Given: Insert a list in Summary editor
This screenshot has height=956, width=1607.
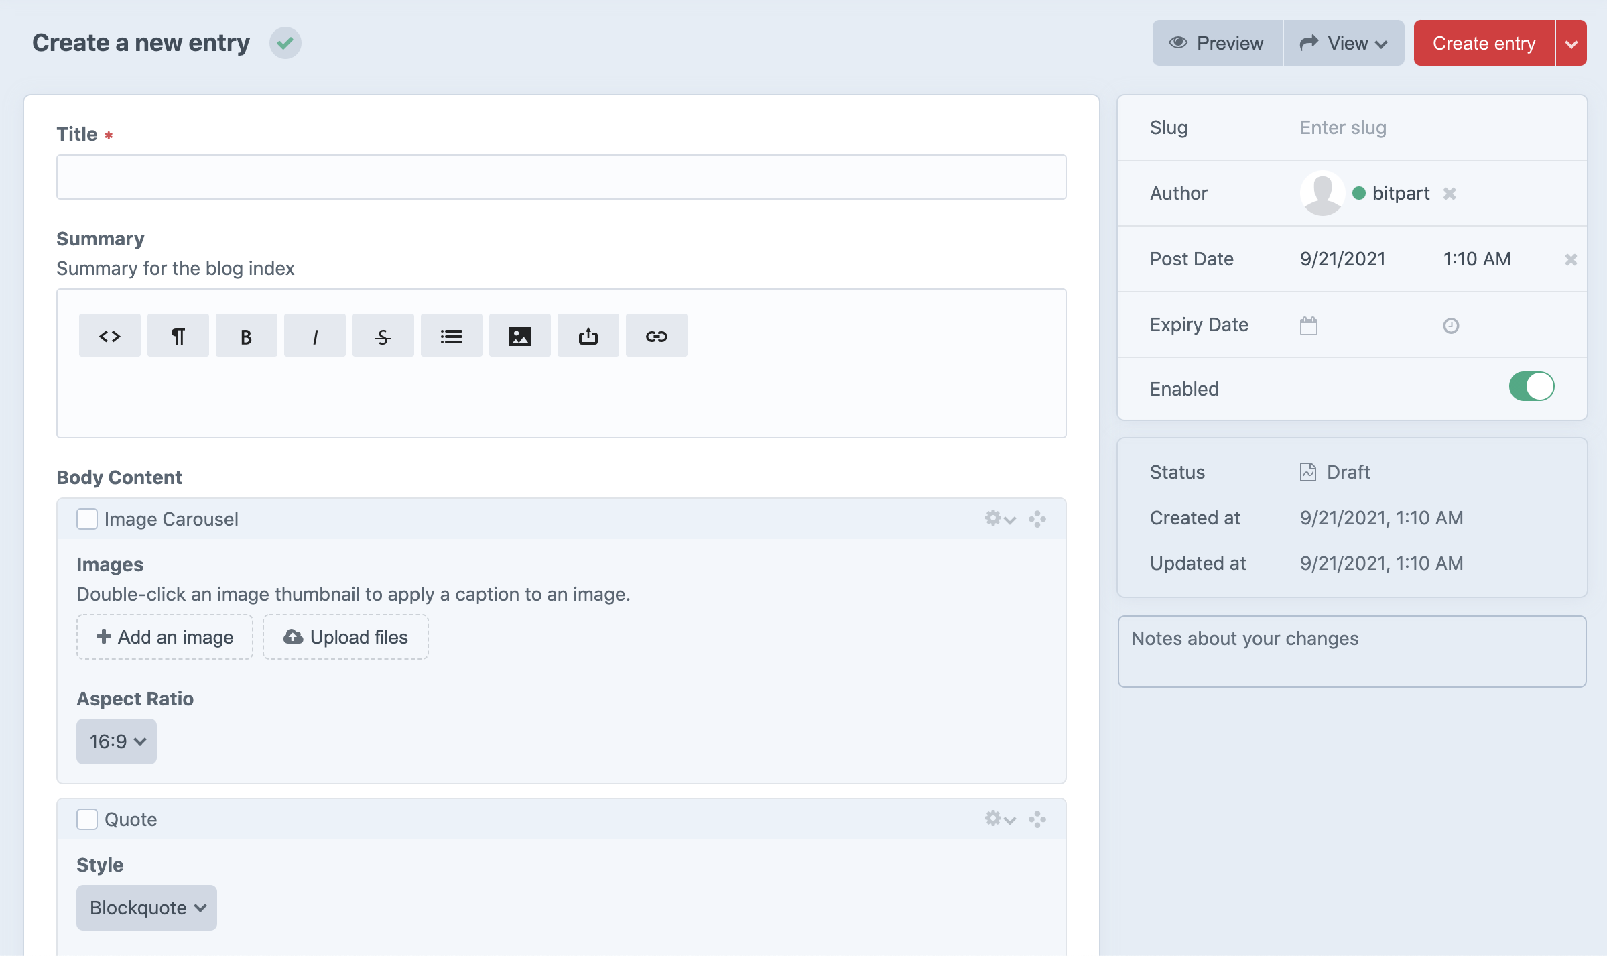Looking at the screenshot, I should (451, 336).
